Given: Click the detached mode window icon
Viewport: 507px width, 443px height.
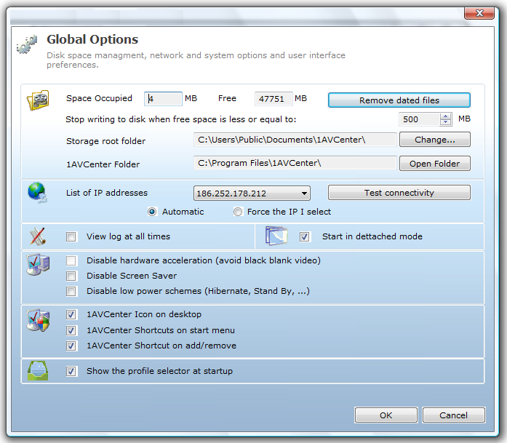Looking at the screenshot, I should (x=276, y=236).
